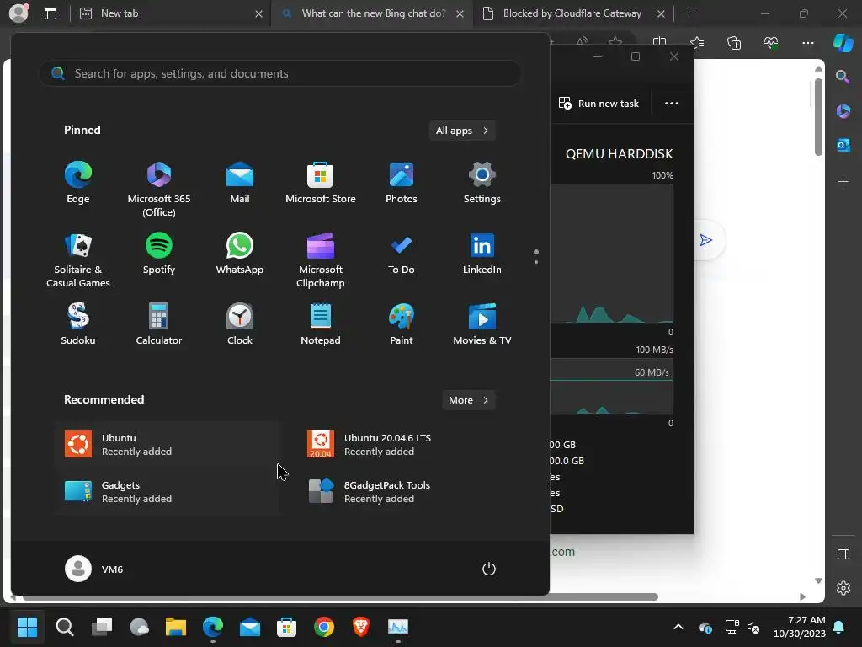
Task: Open Edge Settings and more menu
Action: [808, 43]
